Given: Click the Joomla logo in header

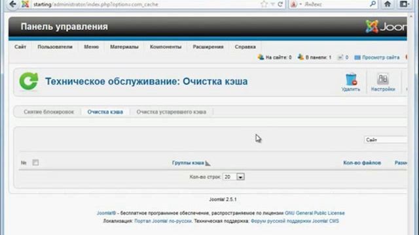Looking at the screenshot, I should (386, 27).
